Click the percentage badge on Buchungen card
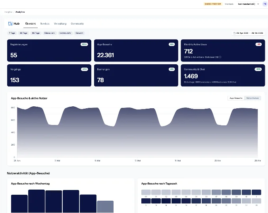Viewport: 268px width, 213px height. [x=172, y=69]
